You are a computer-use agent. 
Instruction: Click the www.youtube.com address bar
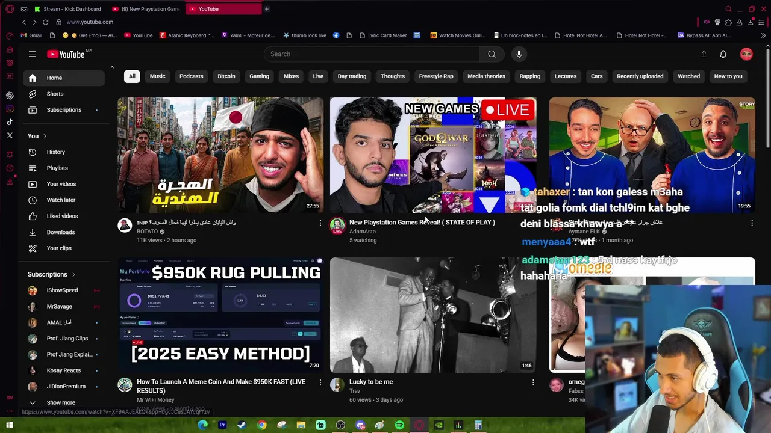pos(90,22)
